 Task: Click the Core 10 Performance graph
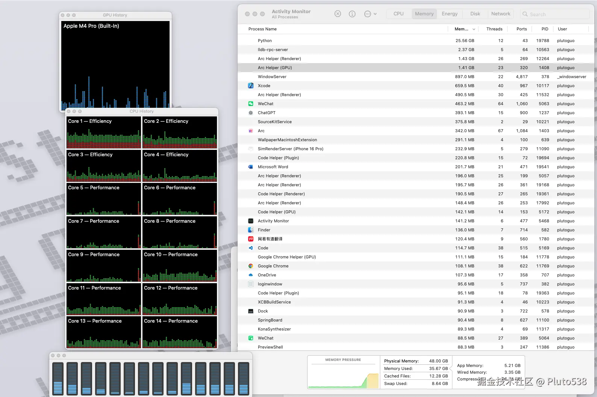(180, 266)
